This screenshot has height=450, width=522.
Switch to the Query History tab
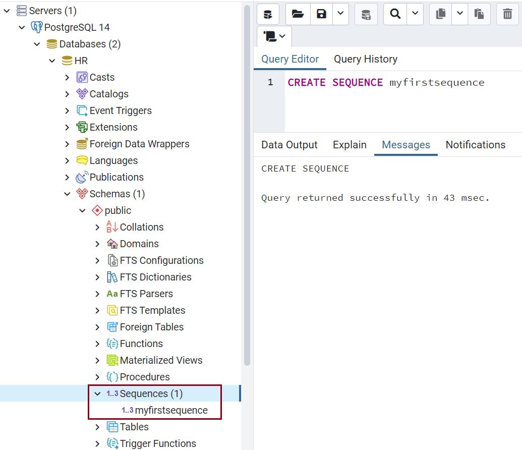(365, 59)
